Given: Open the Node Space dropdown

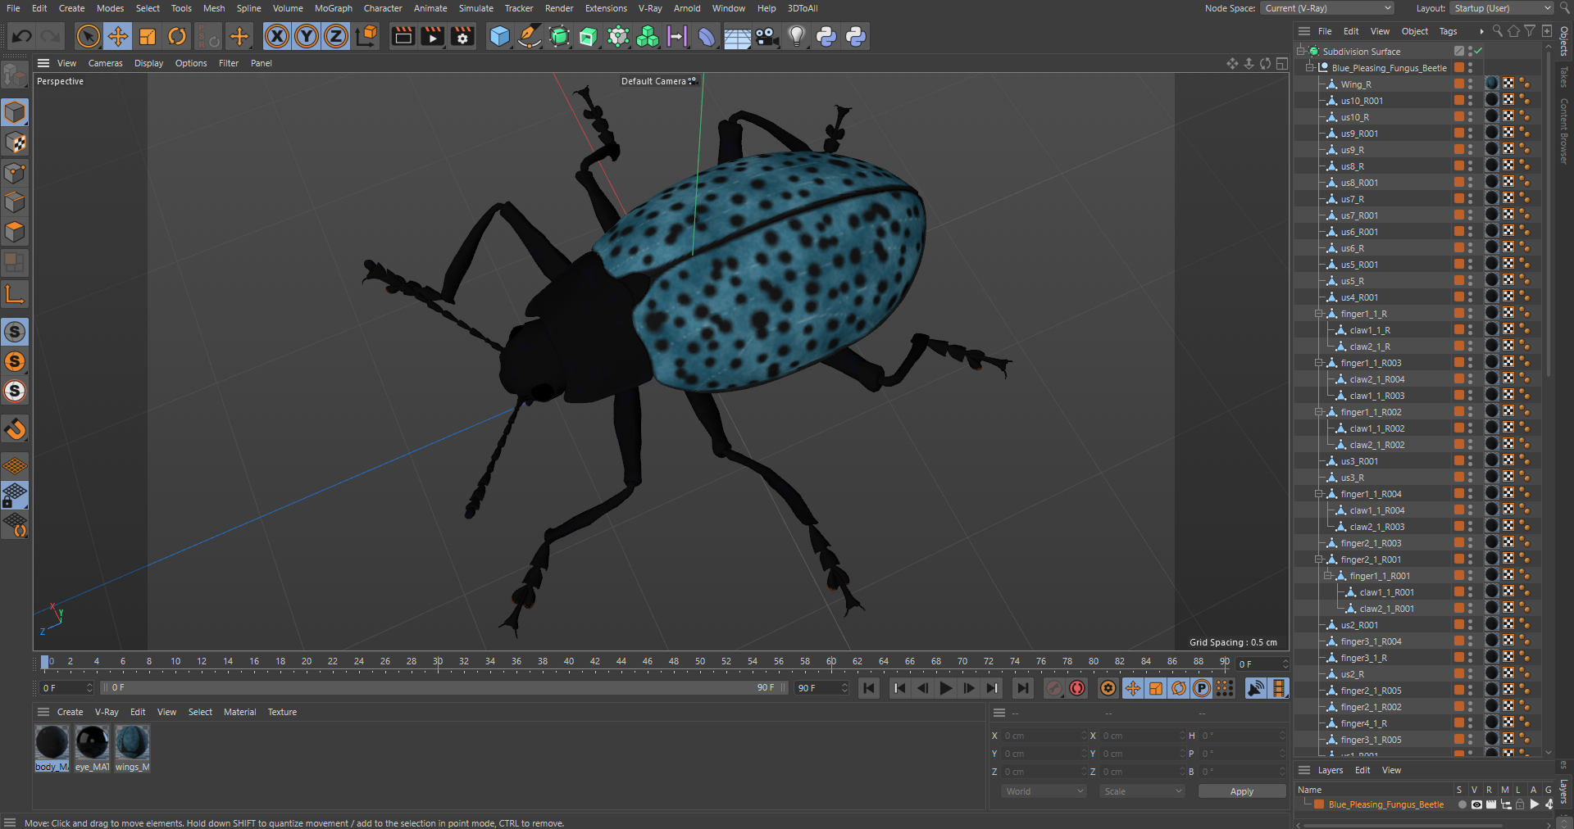Looking at the screenshot, I should pyautogui.click(x=1327, y=8).
